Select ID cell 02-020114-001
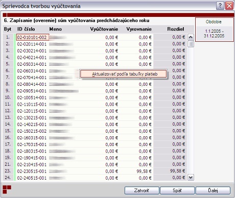The height and width of the screenshot is (198, 235). pos(32,44)
